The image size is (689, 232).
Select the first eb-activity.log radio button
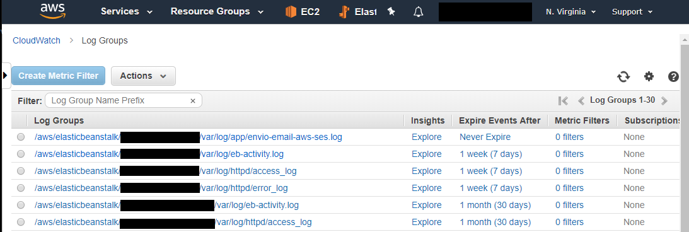(21, 154)
